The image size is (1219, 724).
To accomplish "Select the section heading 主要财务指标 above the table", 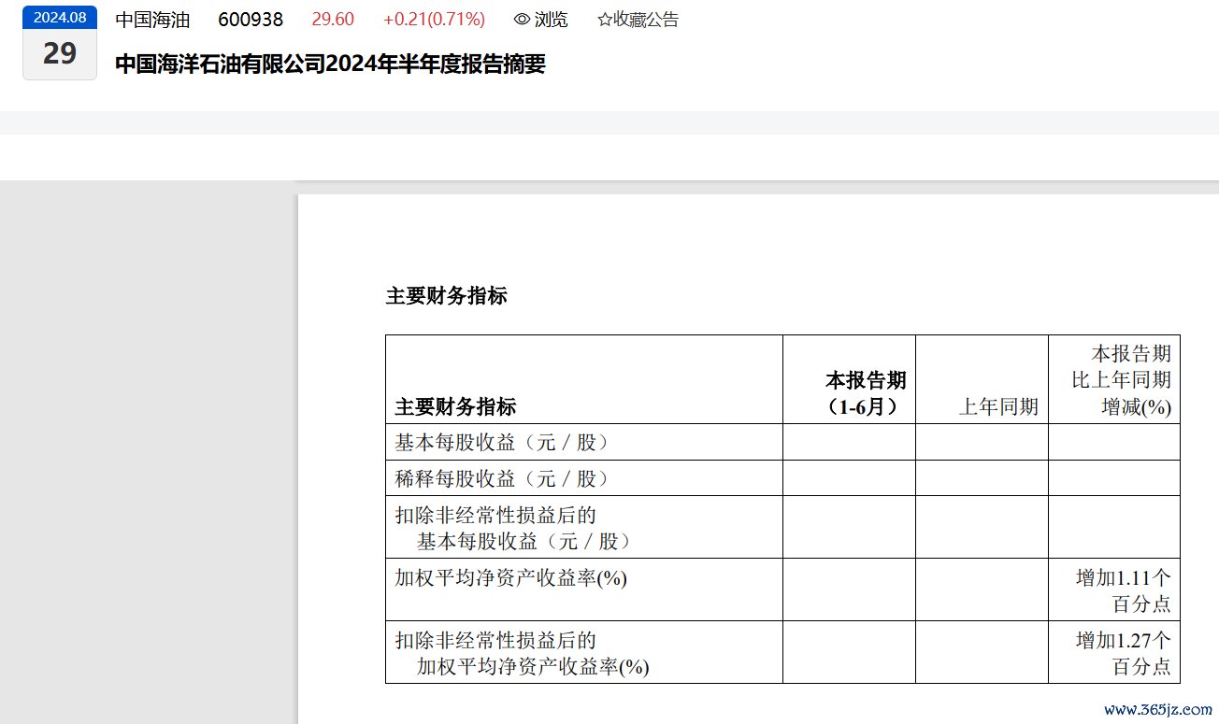I will coord(447,296).
